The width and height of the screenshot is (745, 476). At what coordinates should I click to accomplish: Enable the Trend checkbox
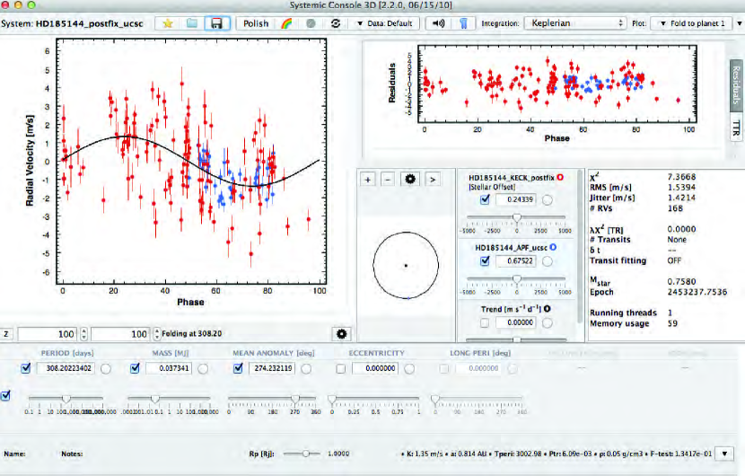[x=485, y=322]
